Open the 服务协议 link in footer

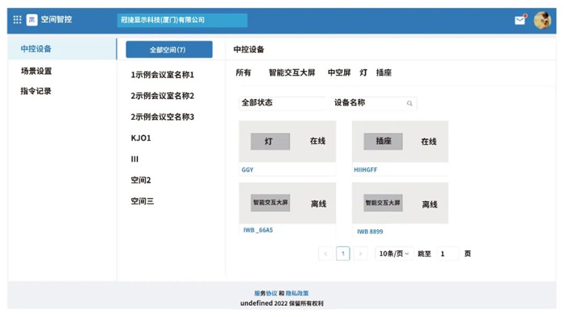(265, 294)
